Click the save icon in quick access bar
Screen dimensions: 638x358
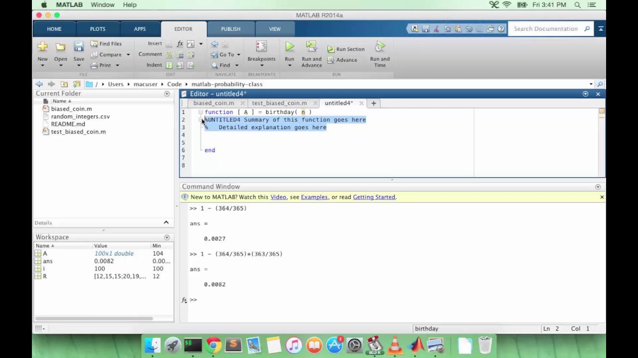[426, 29]
